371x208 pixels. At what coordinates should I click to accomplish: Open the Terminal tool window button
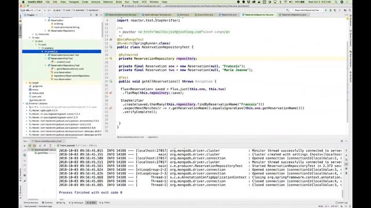48,203
